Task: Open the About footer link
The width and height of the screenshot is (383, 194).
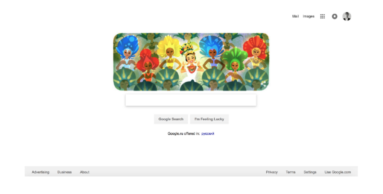Action: click(84, 172)
